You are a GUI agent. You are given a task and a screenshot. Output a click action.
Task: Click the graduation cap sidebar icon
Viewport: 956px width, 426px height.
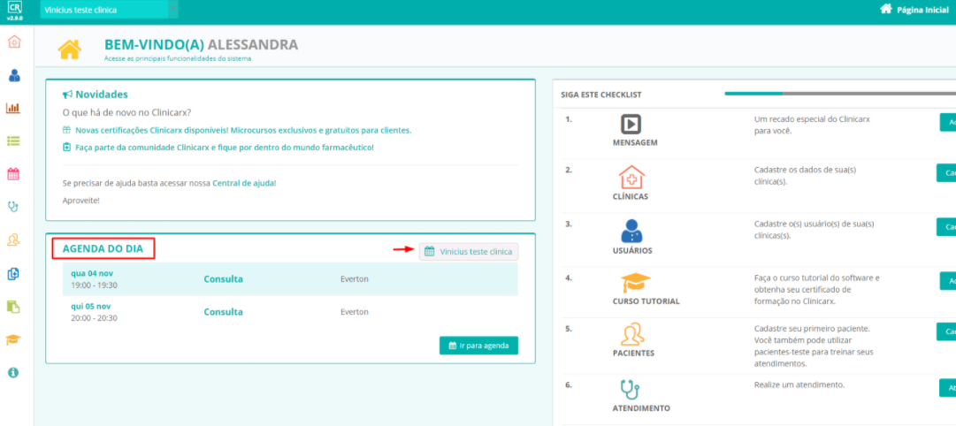click(13, 339)
